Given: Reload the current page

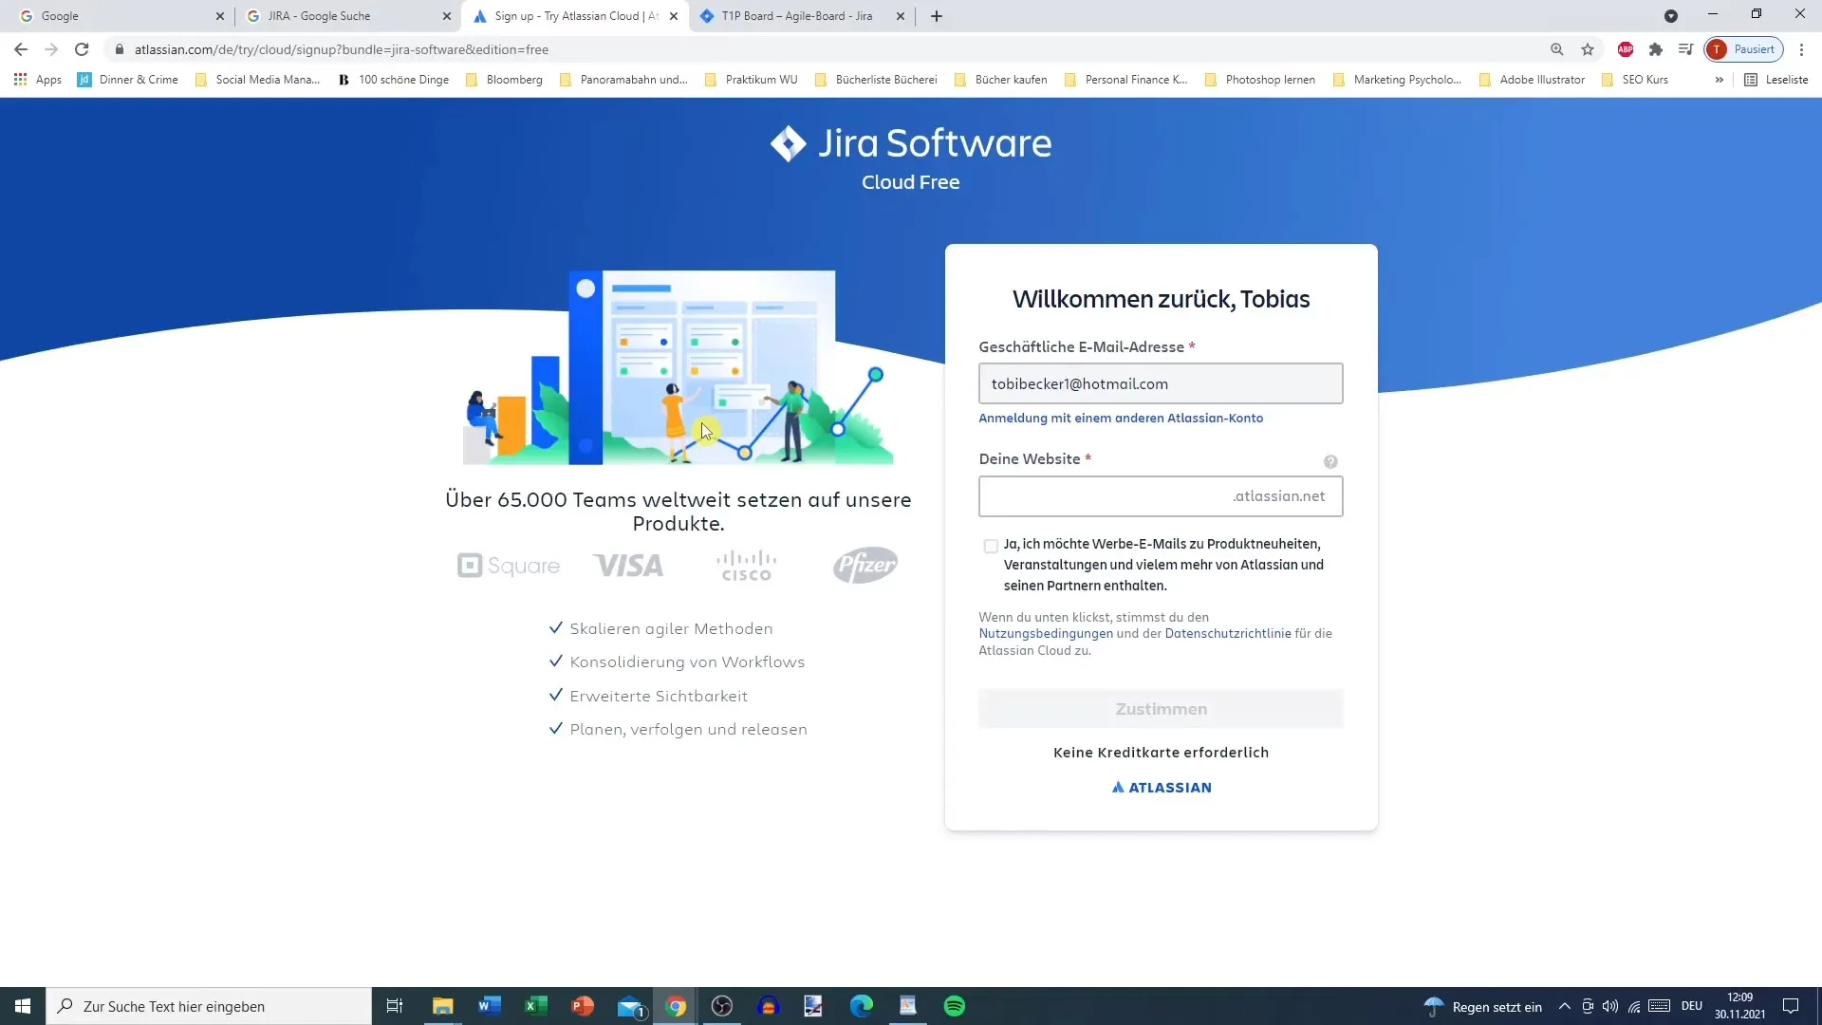Looking at the screenshot, I should [82, 49].
